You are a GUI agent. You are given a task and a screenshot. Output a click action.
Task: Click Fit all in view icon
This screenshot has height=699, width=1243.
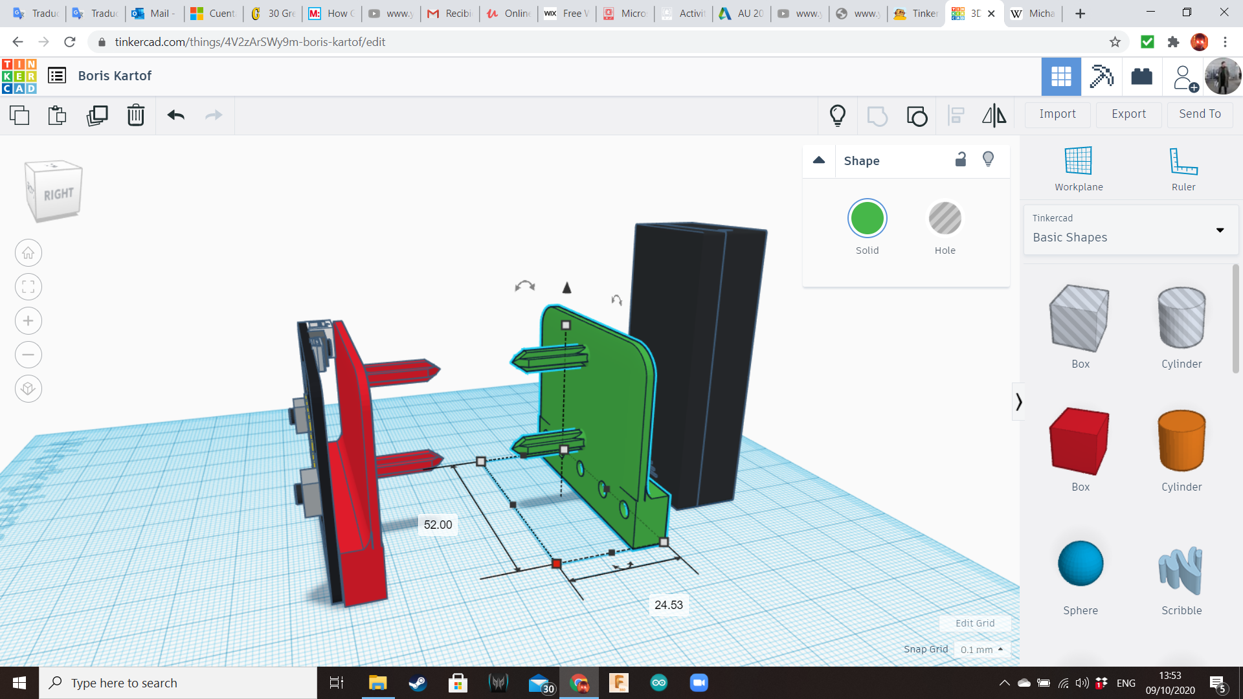point(28,287)
